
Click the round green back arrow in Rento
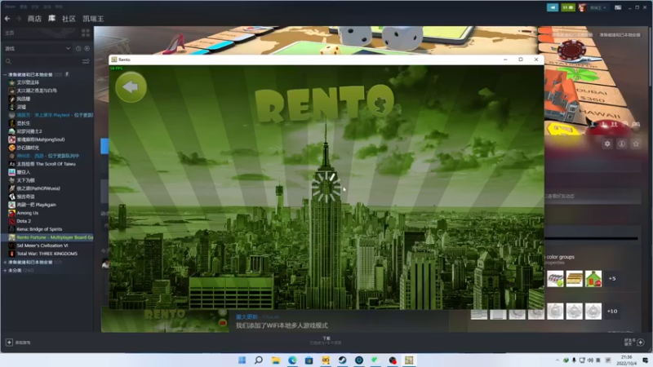tap(131, 87)
